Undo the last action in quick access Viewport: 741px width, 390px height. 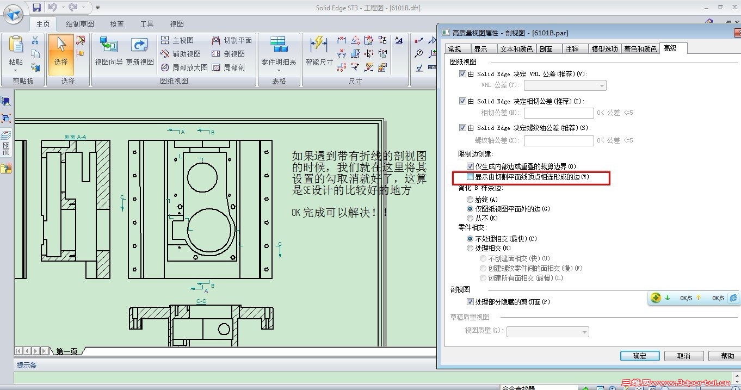[52, 8]
